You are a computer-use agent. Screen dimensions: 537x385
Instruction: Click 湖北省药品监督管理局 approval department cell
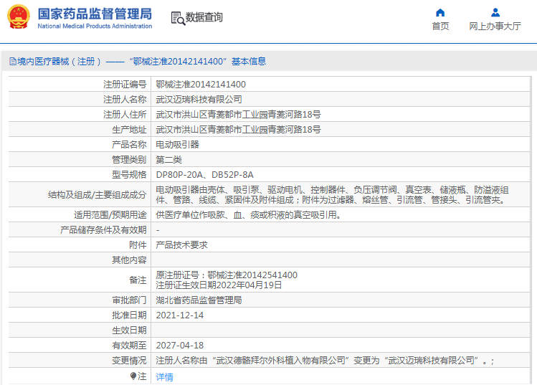pyautogui.click(x=199, y=300)
